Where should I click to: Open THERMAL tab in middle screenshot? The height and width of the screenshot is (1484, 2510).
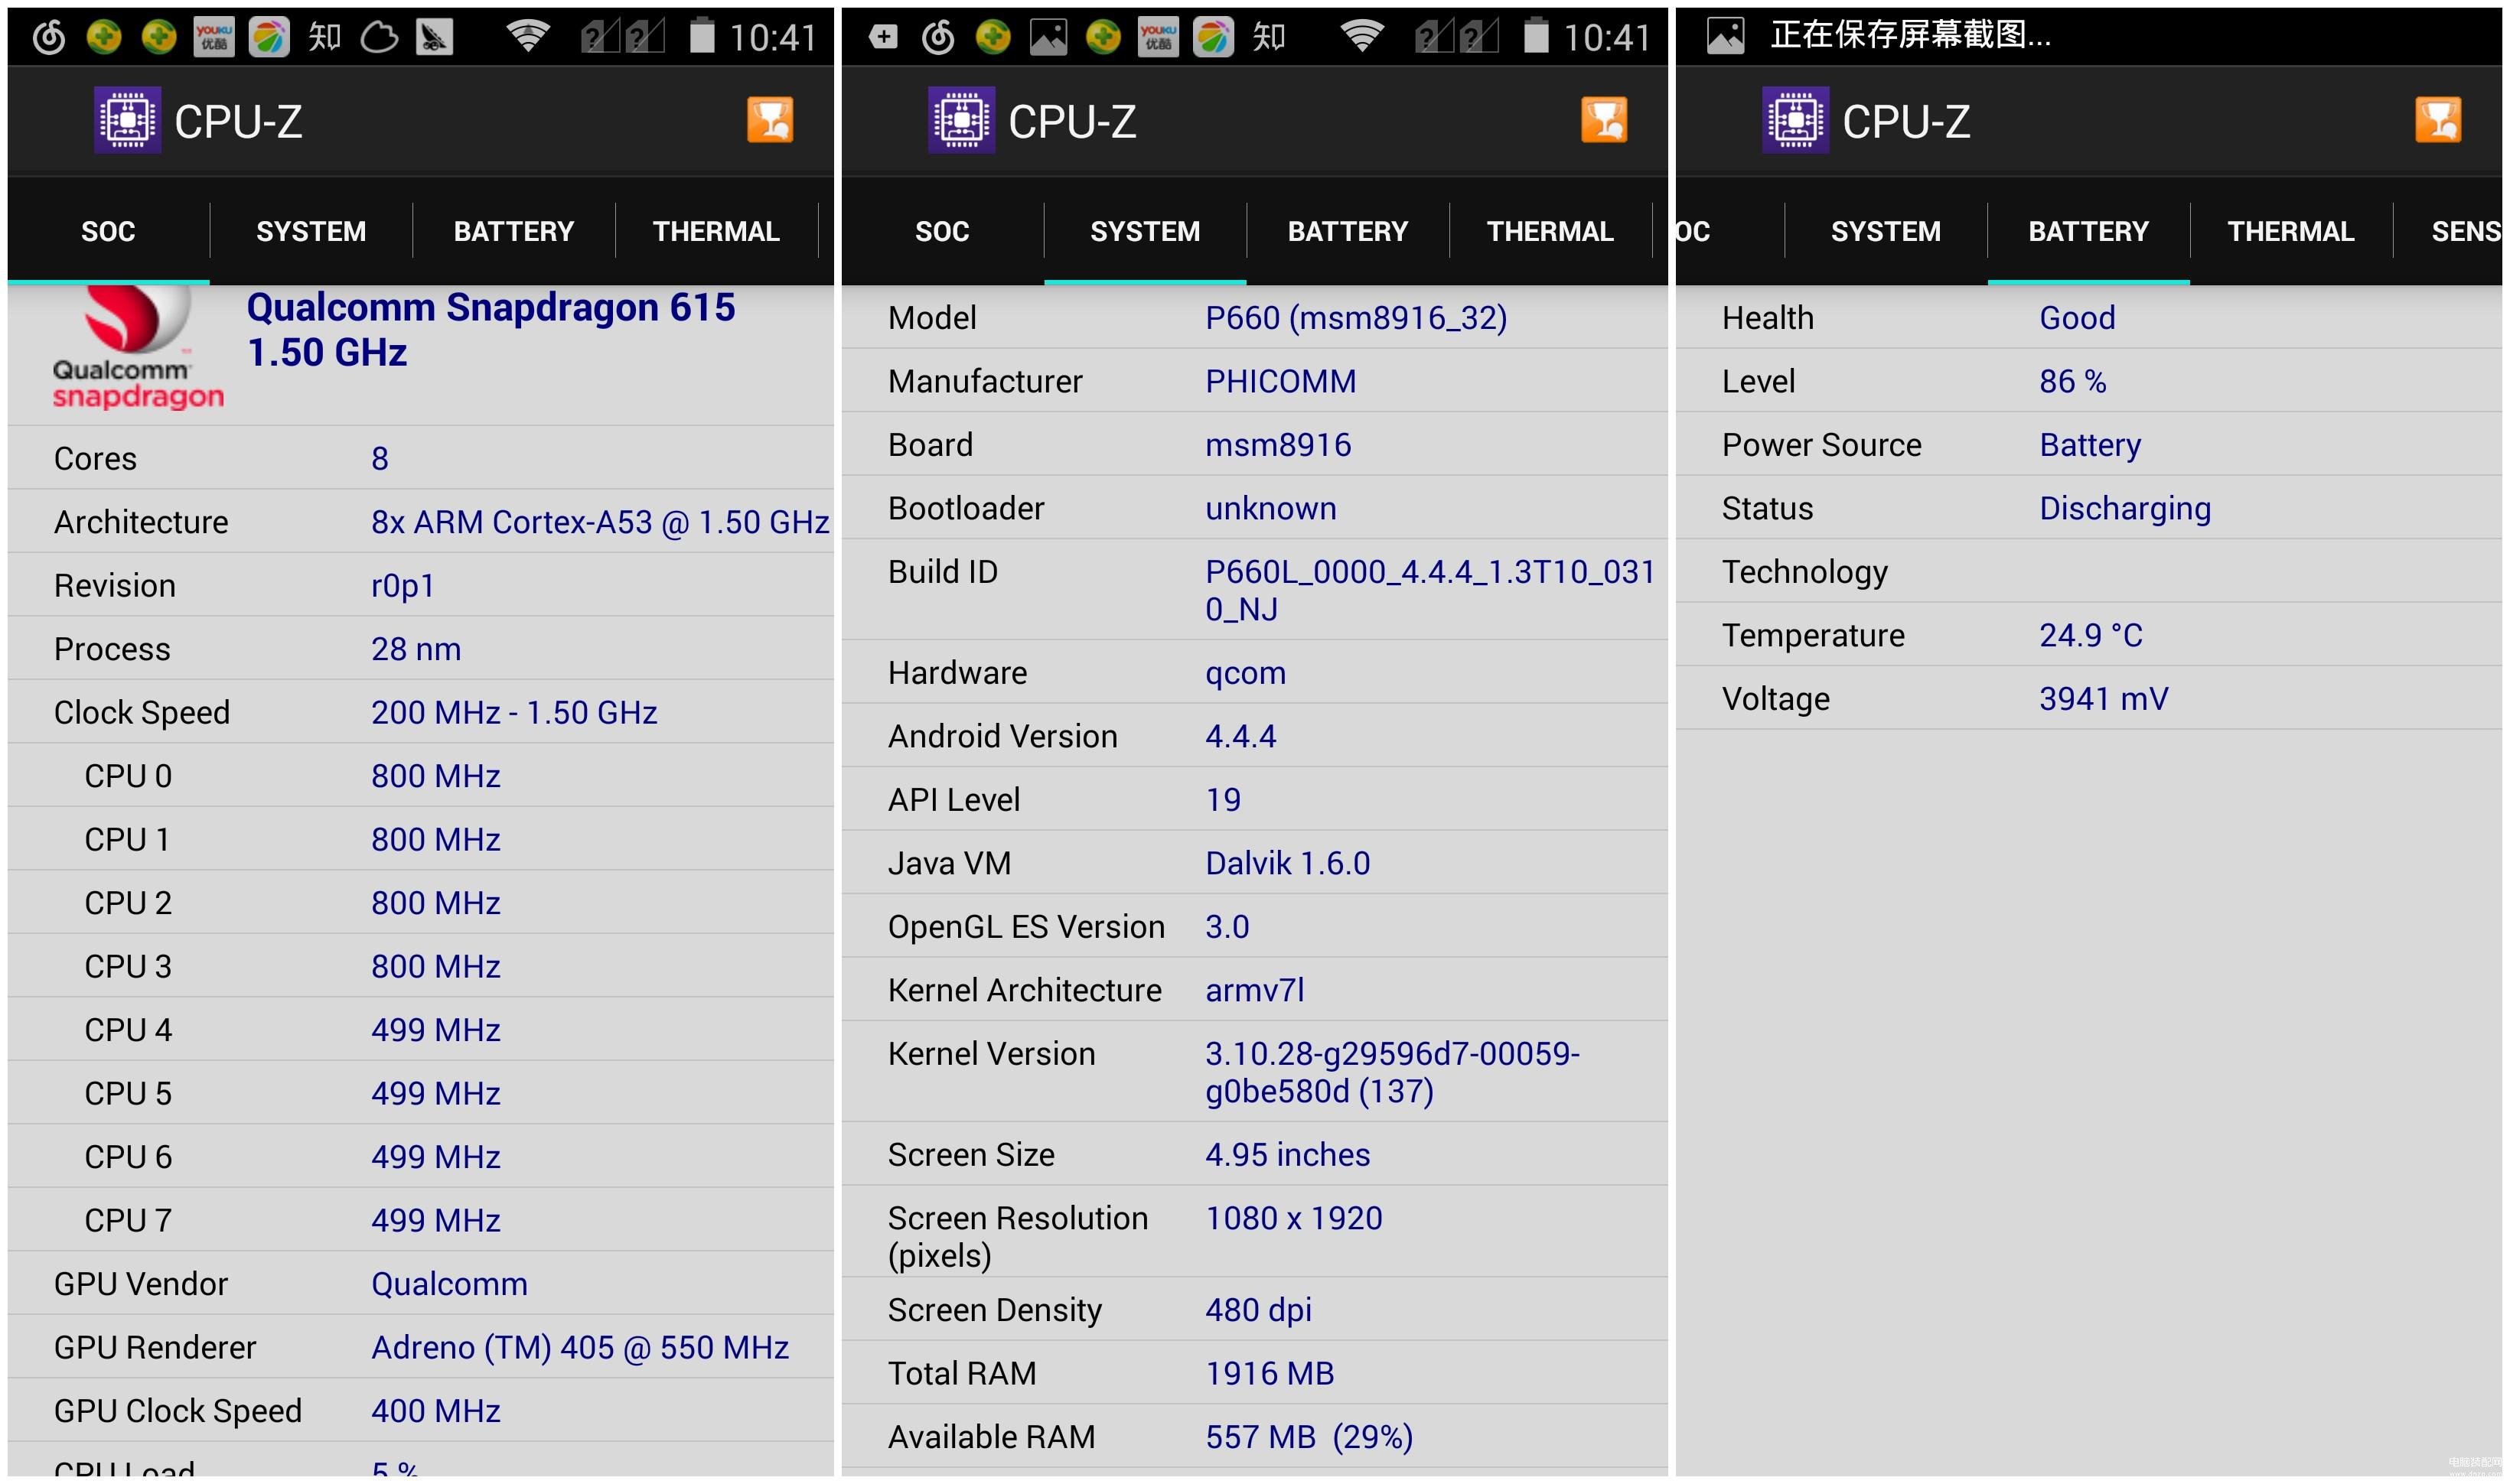click(1550, 231)
